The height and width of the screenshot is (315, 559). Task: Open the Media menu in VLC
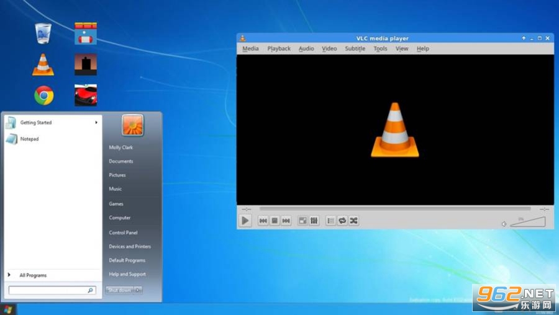pyautogui.click(x=251, y=49)
